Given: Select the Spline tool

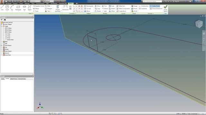Looking at the screenshot, I should (30, 8).
